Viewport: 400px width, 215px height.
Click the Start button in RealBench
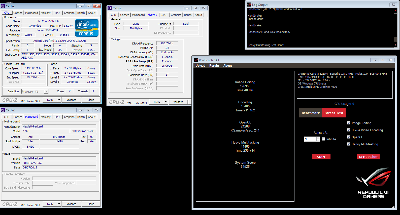point(321,157)
